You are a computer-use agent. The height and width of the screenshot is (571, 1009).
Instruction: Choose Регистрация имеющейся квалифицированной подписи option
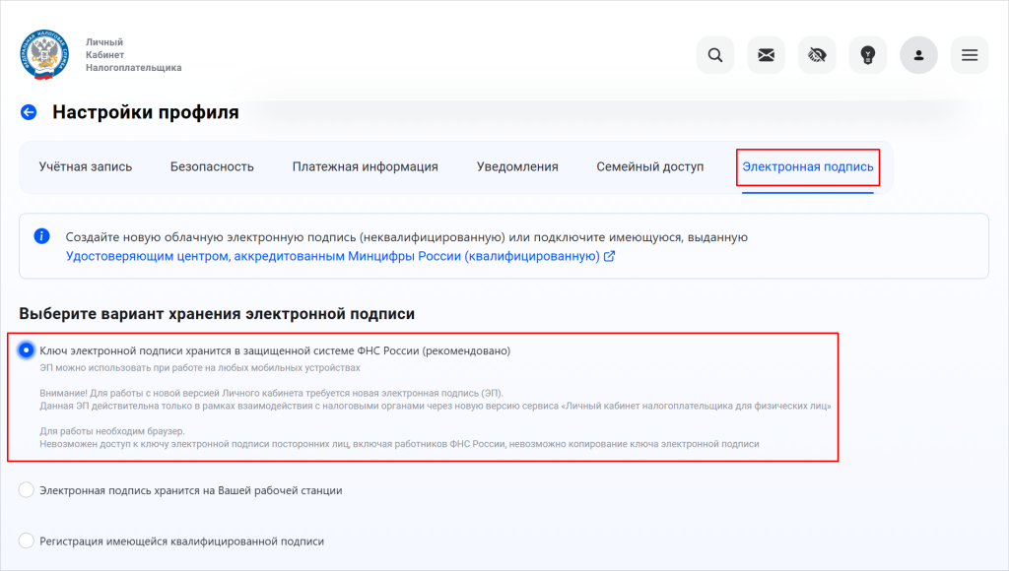[x=27, y=540]
